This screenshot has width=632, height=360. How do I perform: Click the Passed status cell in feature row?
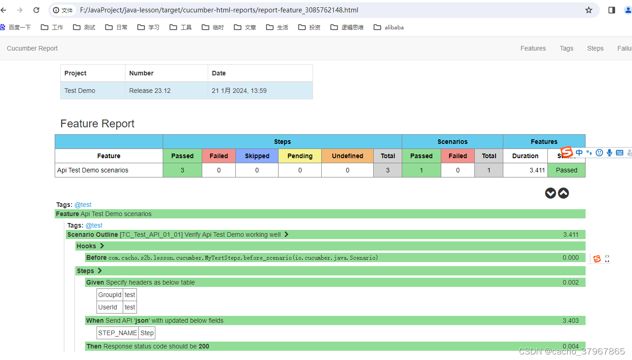click(x=566, y=170)
